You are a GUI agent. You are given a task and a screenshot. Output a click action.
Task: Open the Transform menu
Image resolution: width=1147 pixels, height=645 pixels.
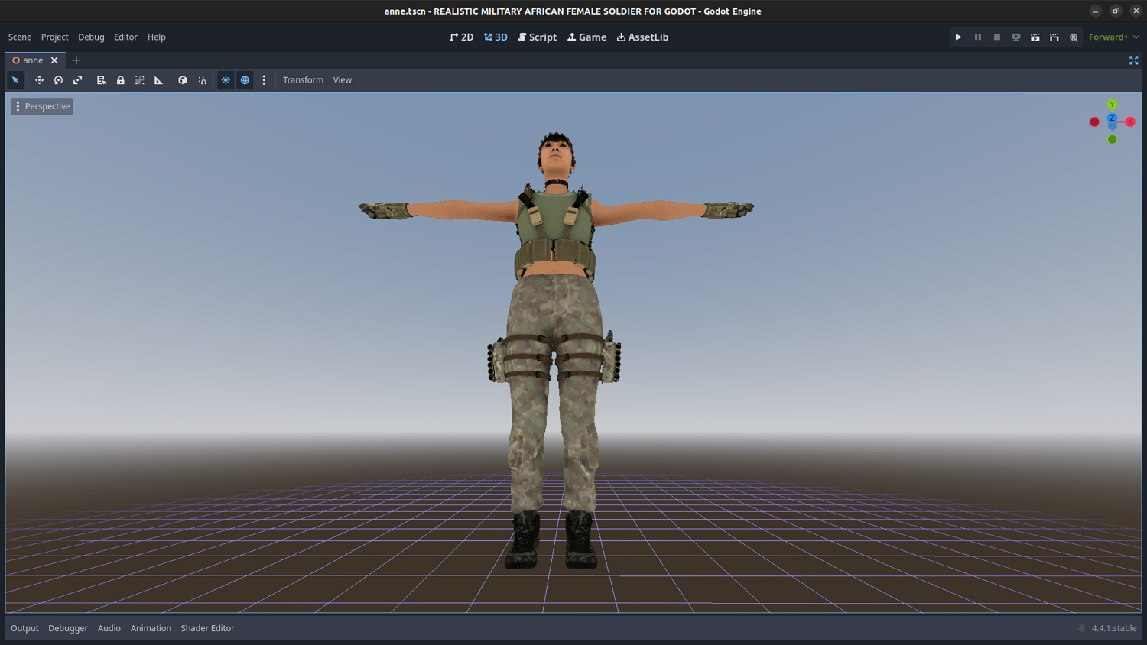pyautogui.click(x=303, y=80)
